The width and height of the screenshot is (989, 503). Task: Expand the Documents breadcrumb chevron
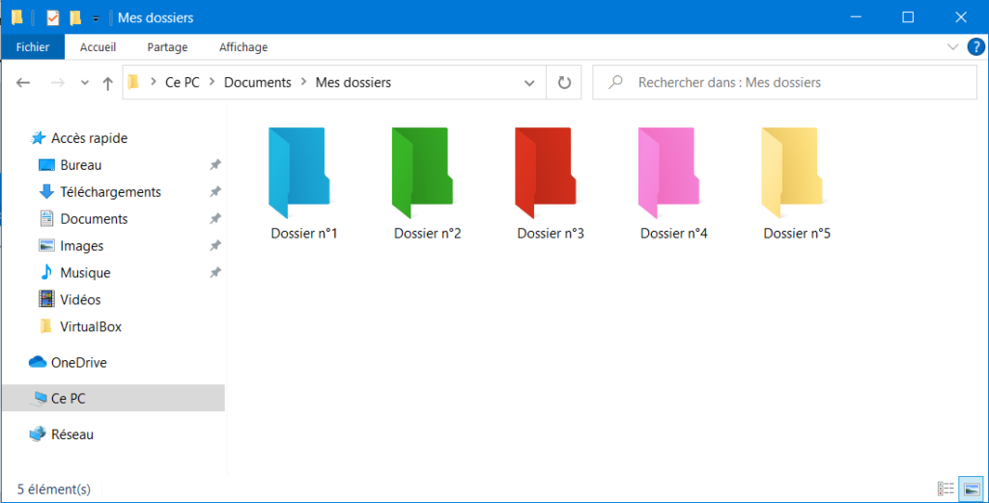click(303, 82)
